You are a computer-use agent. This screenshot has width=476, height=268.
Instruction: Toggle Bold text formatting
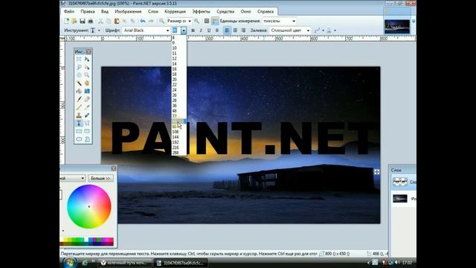(193, 31)
